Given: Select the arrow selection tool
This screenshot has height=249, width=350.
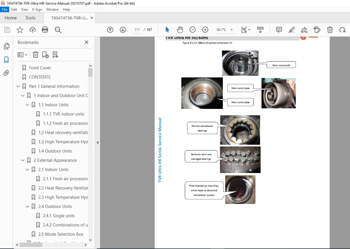Looking at the screenshot, I should [x=167, y=30].
